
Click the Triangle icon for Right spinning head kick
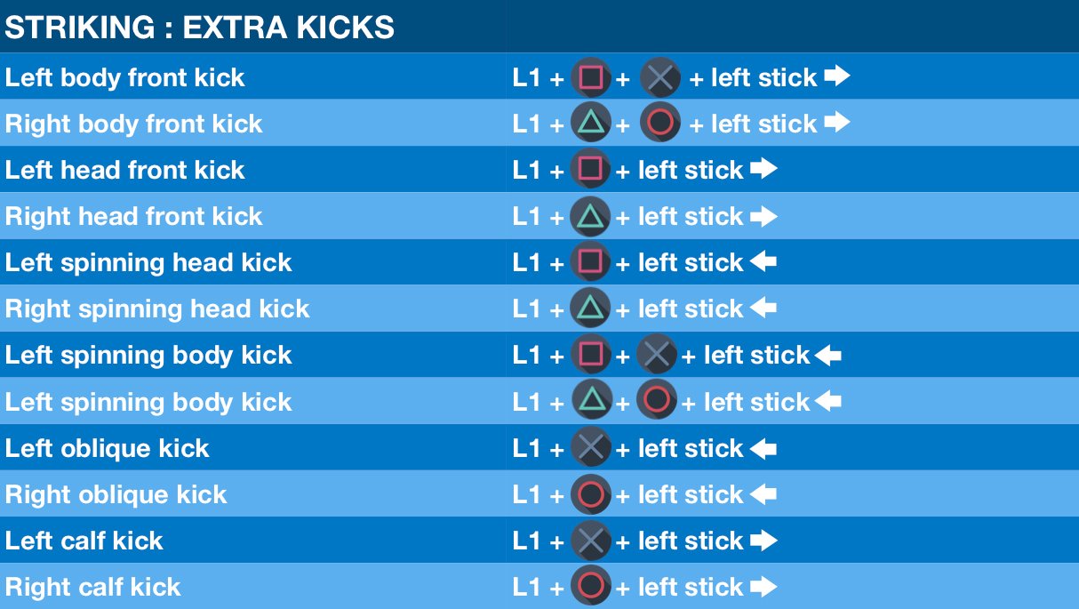[590, 309]
